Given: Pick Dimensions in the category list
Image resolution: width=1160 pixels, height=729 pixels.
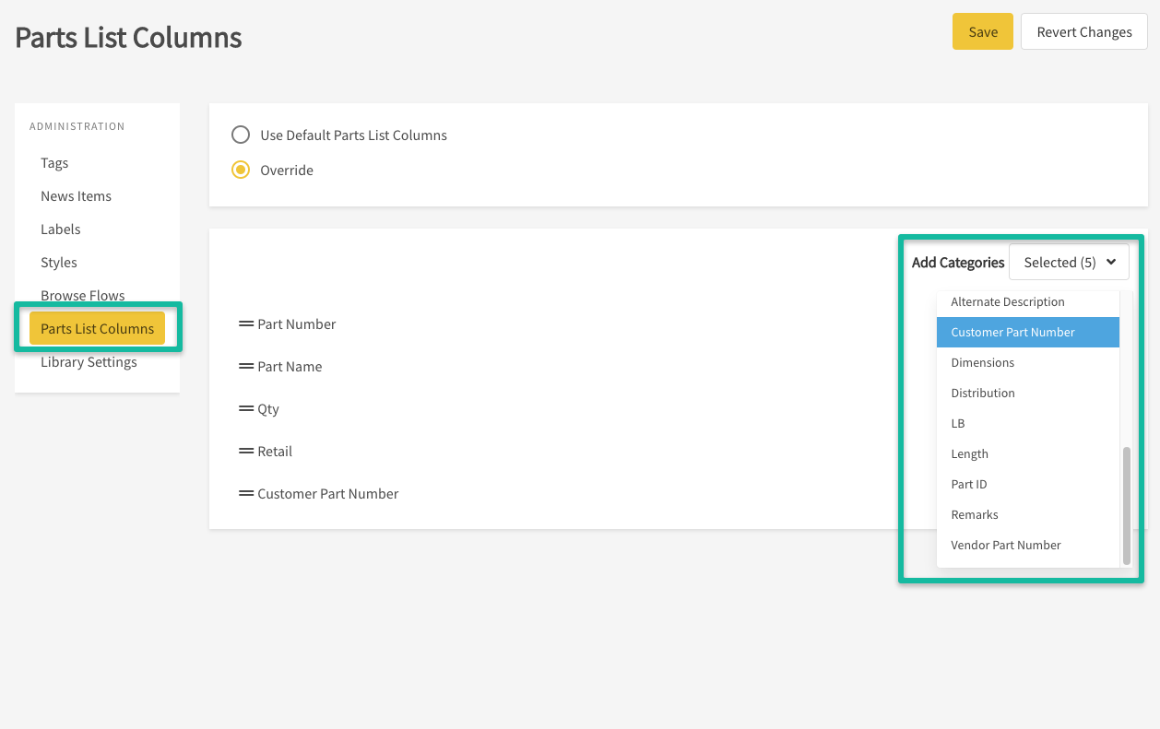Looking at the screenshot, I should point(982,362).
